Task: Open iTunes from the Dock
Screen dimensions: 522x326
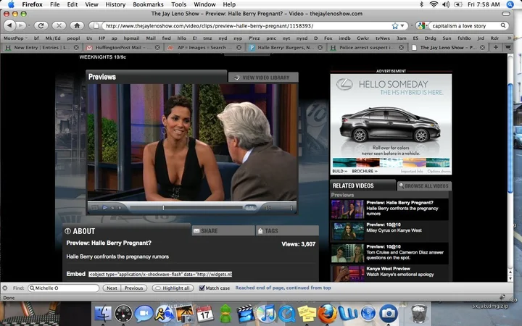Action: pyautogui.click(x=266, y=314)
